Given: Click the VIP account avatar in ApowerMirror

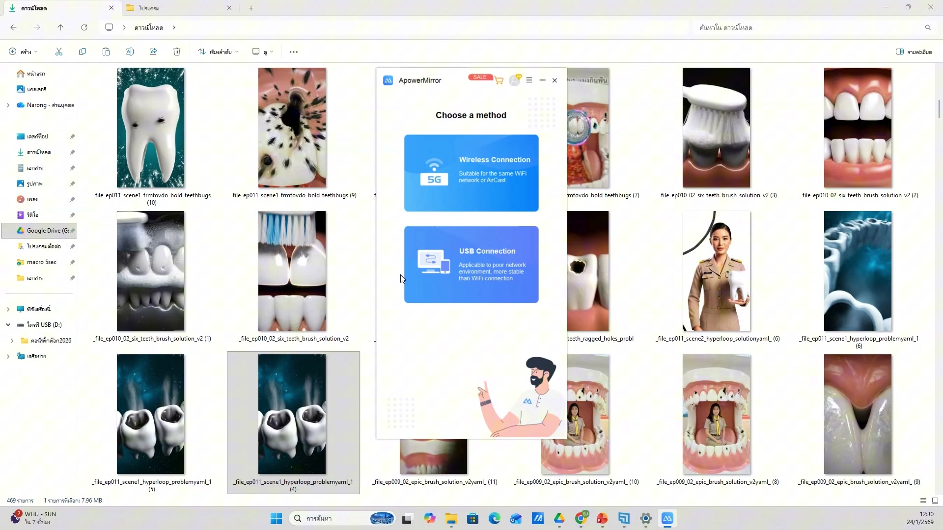Looking at the screenshot, I should tap(515, 80).
